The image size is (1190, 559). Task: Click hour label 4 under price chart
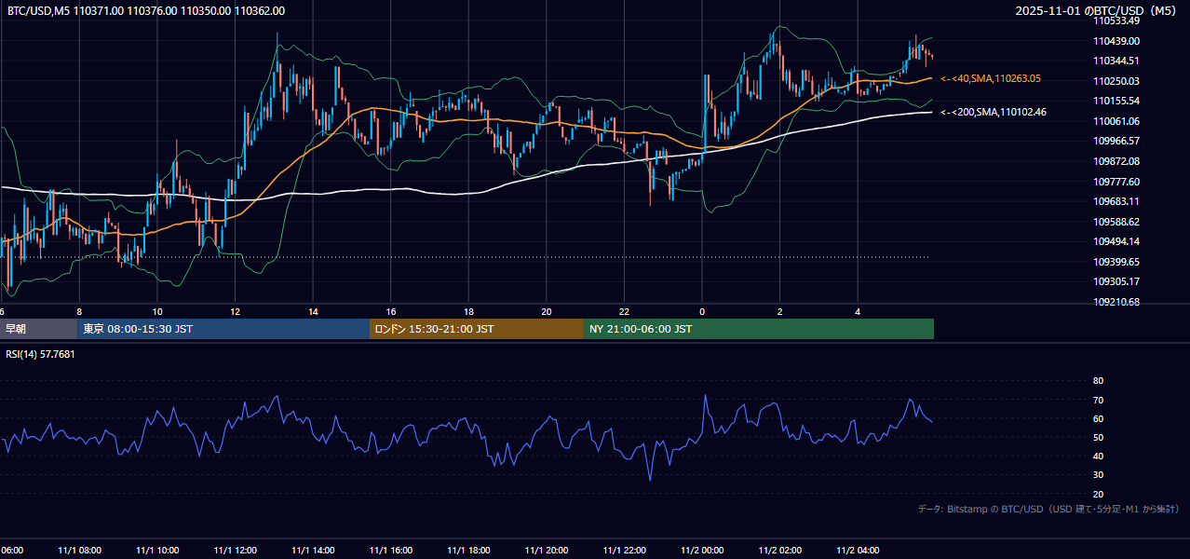point(859,311)
